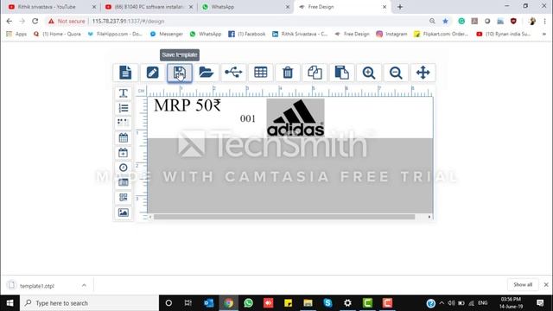The height and width of the screenshot is (311, 553).
Task: Click the table grid toolbar icon
Action: 261,73
